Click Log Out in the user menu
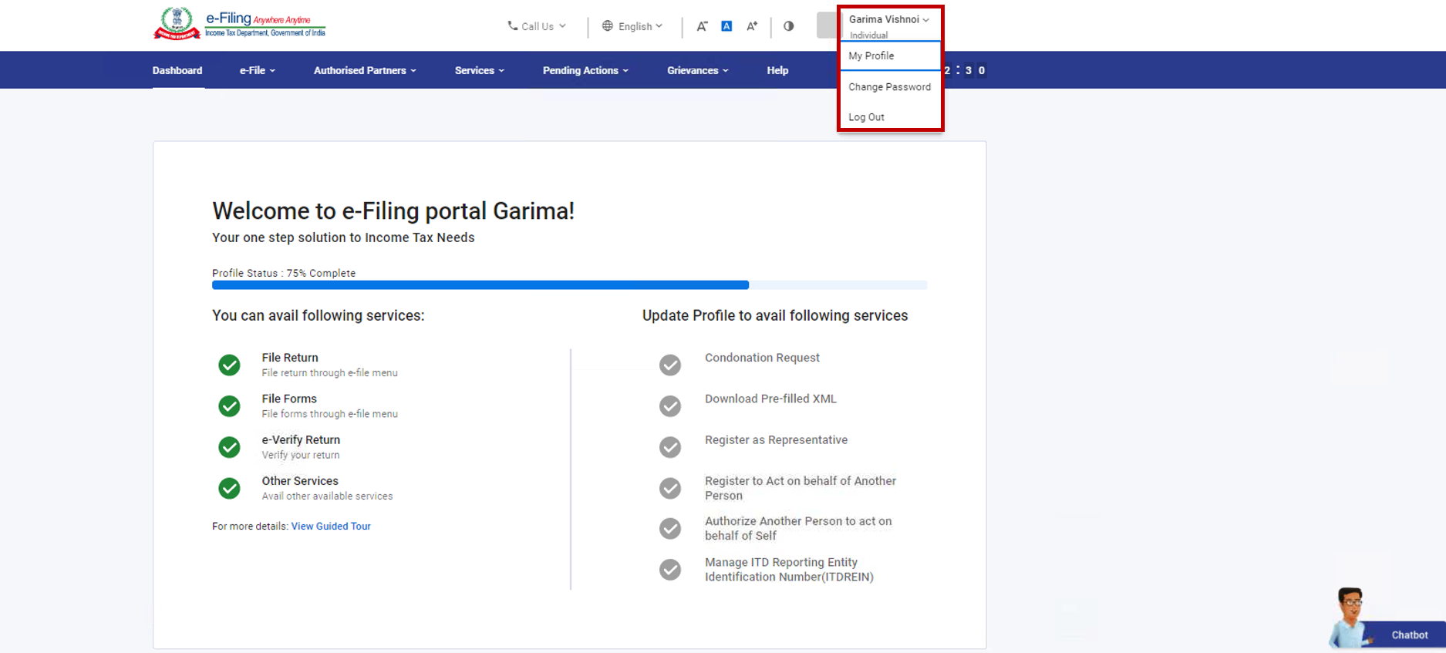Screen dimensions: 1446x653 click(866, 117)
